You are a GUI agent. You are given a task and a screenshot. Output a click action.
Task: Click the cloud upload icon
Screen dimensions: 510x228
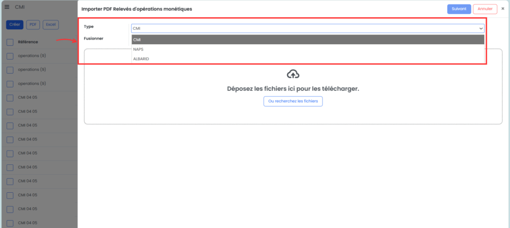[x=293, y=75]
